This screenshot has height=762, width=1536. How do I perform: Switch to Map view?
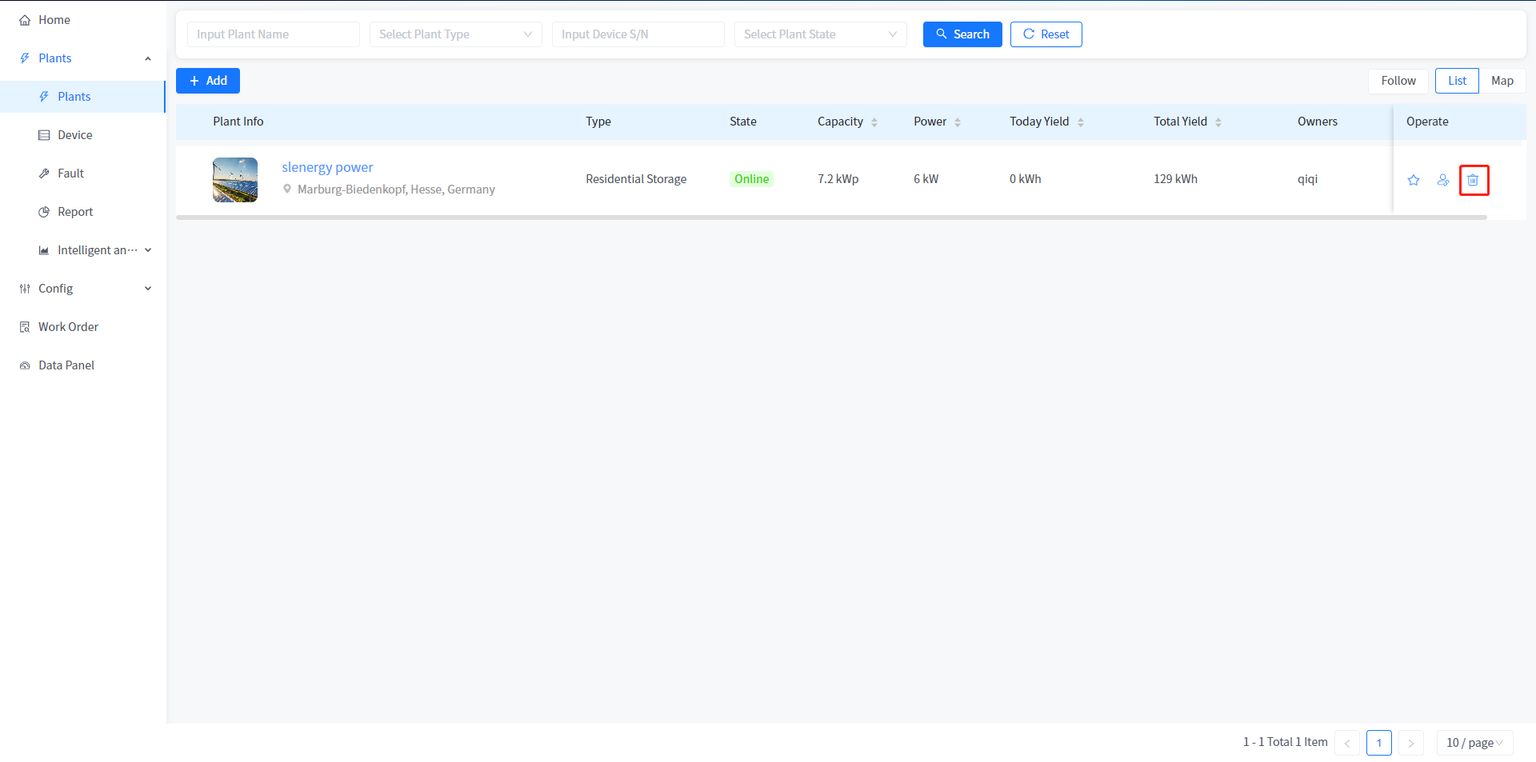tap(1502, 81)
